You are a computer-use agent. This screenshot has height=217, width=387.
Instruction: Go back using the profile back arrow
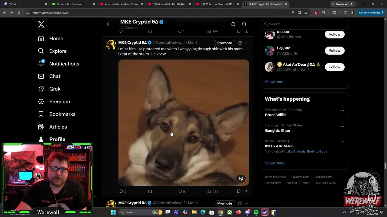[109, 24]
